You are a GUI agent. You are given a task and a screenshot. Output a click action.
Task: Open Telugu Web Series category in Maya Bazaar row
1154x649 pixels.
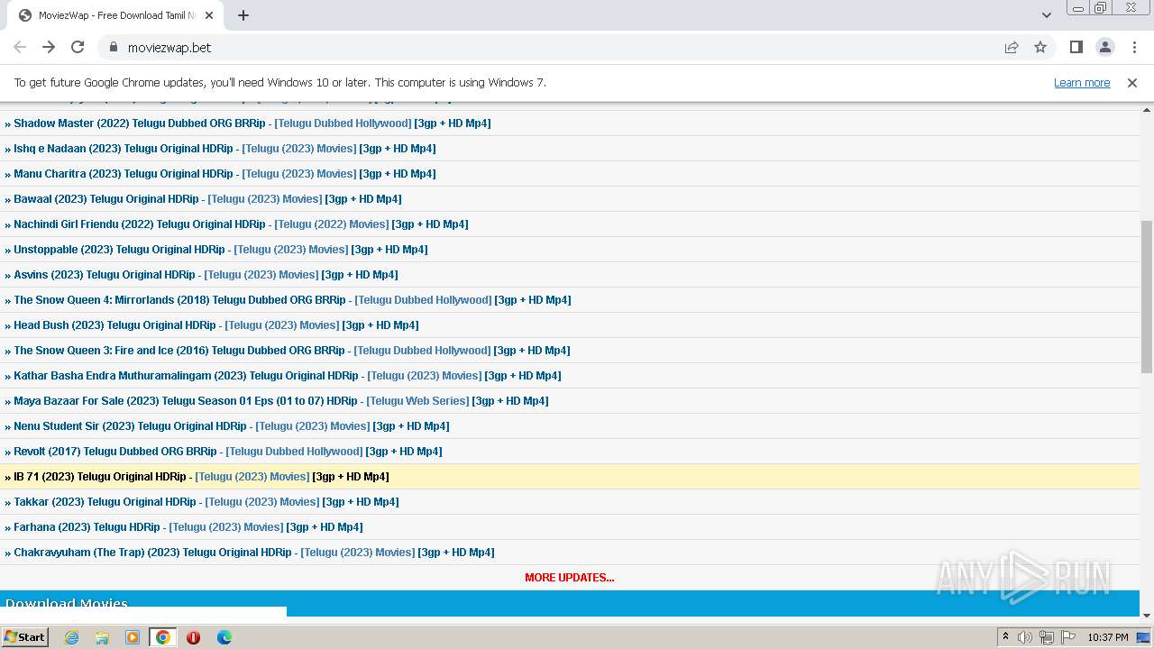(417, 401)
